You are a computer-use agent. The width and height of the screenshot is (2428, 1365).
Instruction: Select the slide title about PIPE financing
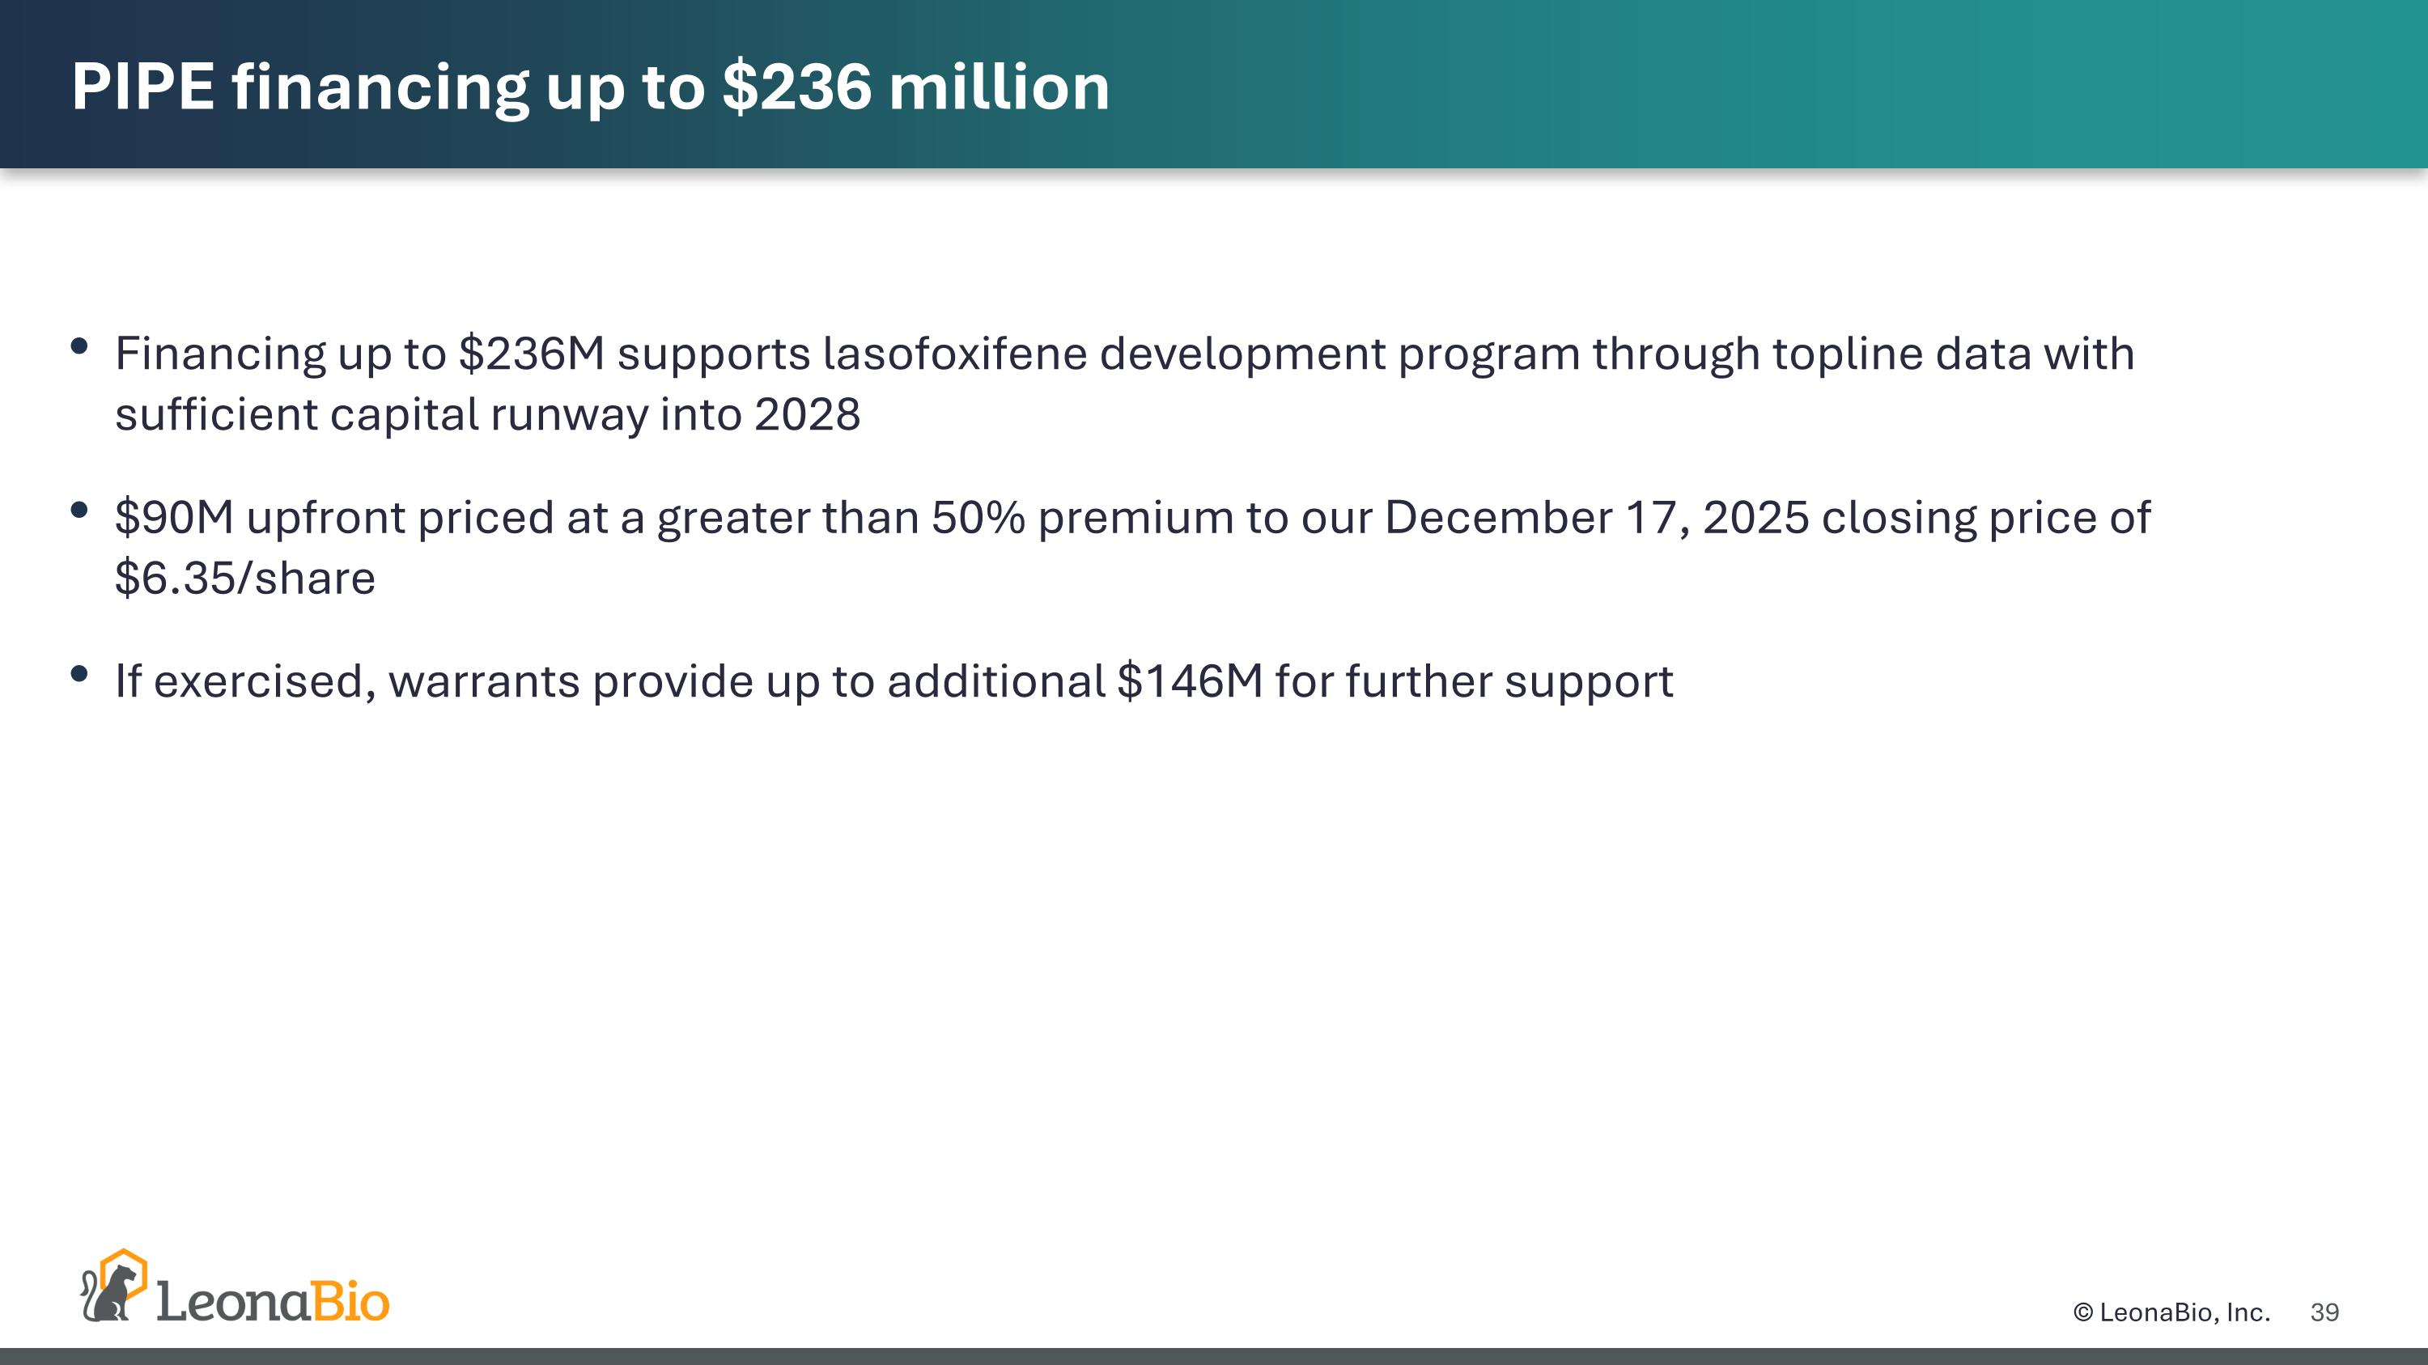[590, 87]
